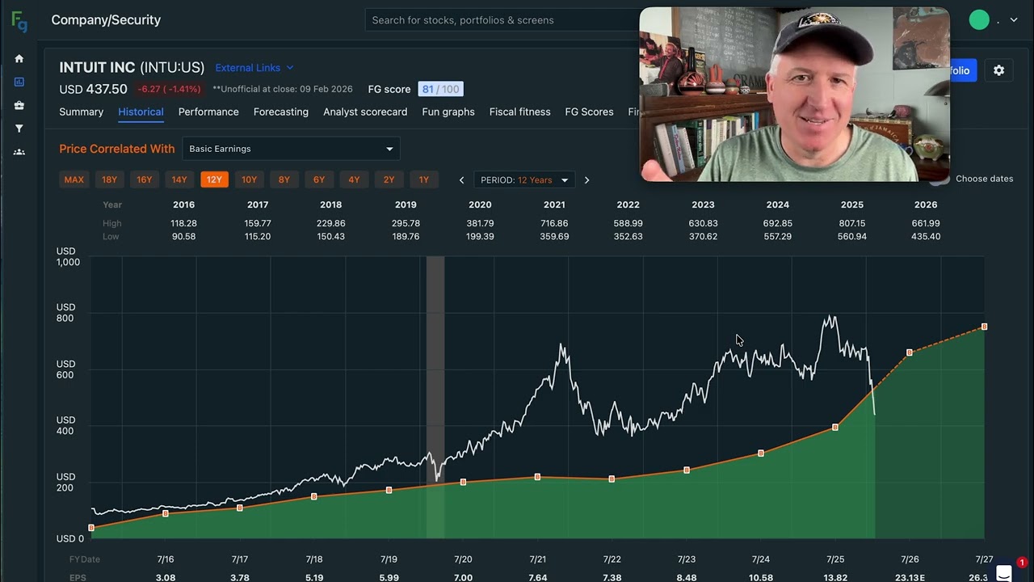Go to previous period with left arrow
This screenshot has width=1034, height=582.
pos(461,179)
